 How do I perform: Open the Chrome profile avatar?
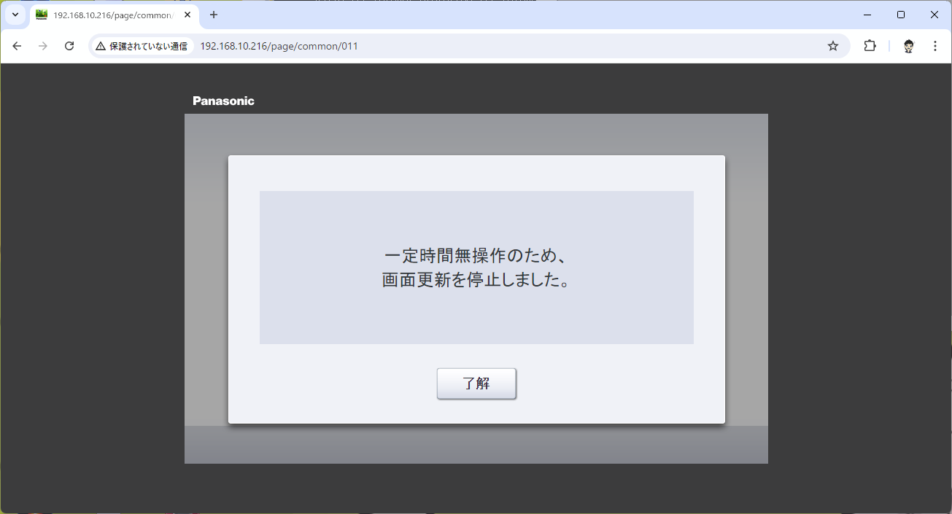908,46
